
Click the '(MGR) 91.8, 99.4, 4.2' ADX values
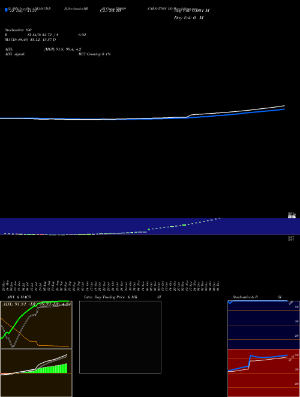point(62,49)
